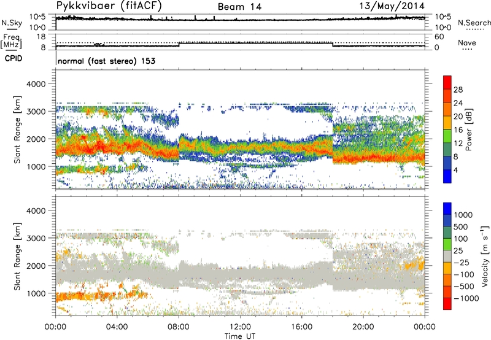Click the 10^0 tick beside N.Sky
The height and width of the screenshot is (340, 491).
pyautogui.click(x=37, y=28)
